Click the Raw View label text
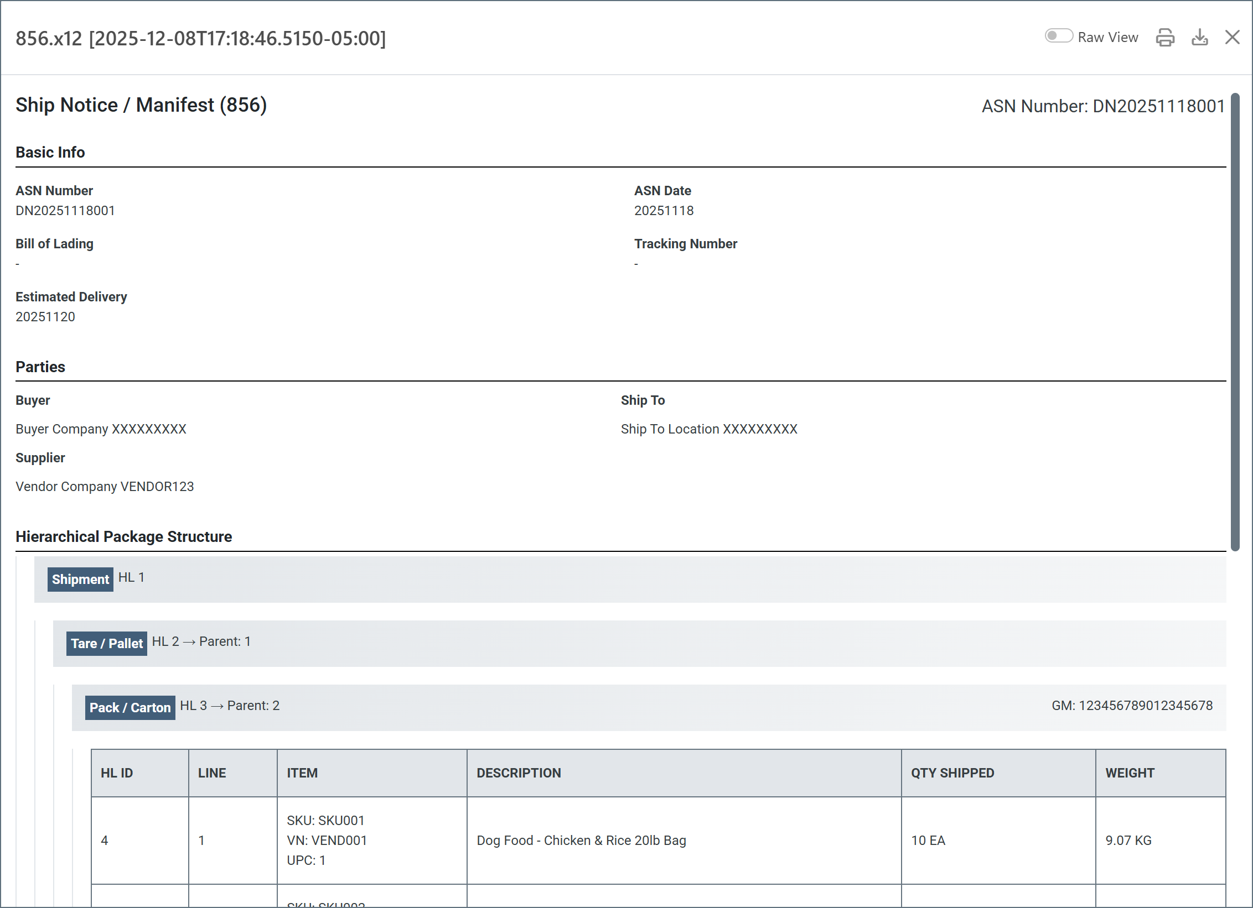This screenshot has width=1253, height=908. [x=1107, y=38]
